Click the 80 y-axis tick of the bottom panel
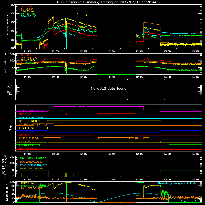This screenshot has height=205, width=205. [13, 186]
